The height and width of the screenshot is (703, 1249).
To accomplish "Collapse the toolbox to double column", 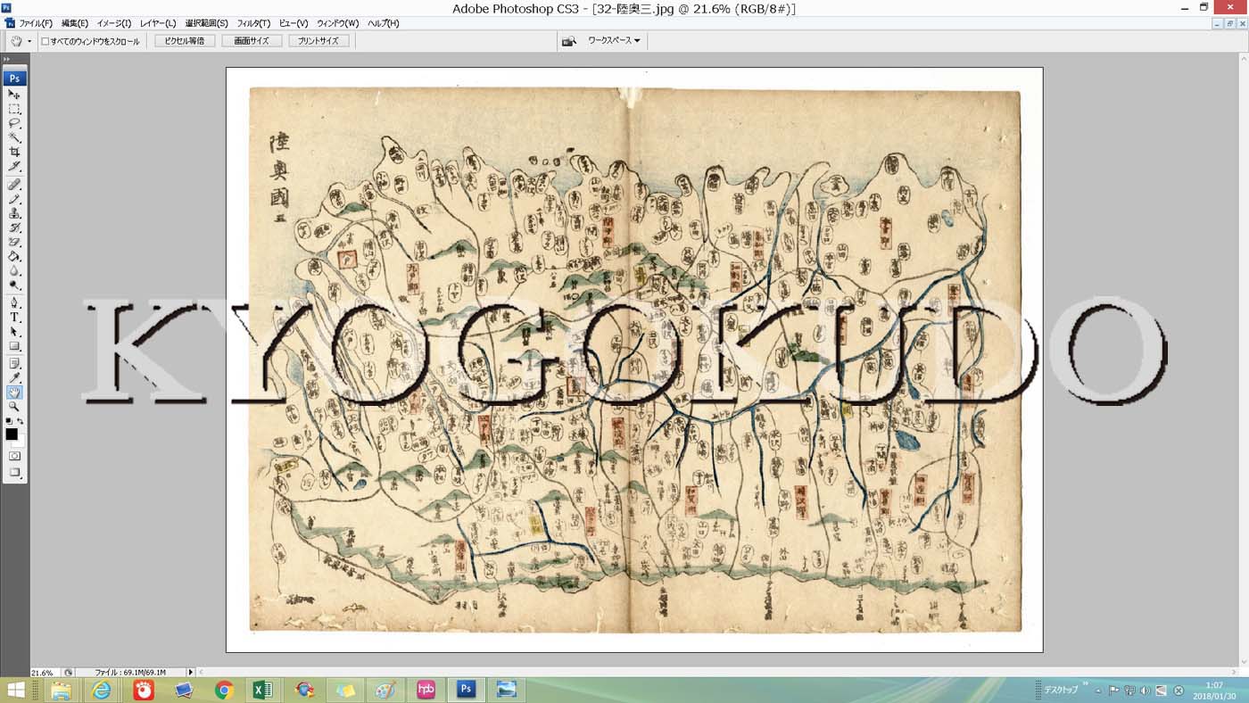I will click(7, 60).
